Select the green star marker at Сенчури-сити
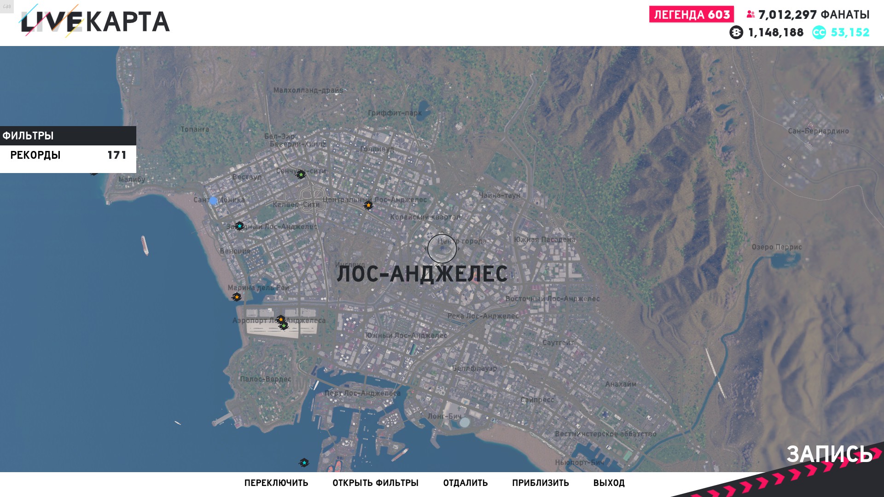 pos(301,175)
